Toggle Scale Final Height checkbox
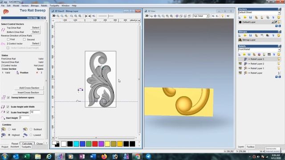 [8, 112]
